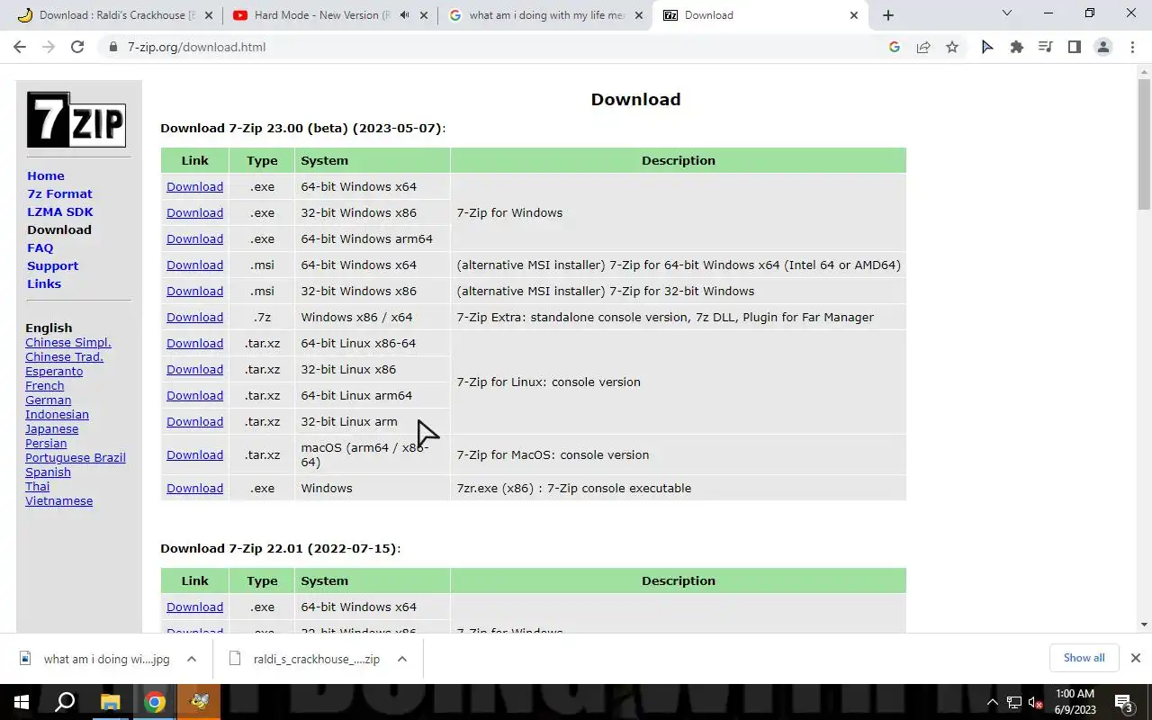Open Windows taskbar search

pos(65,702)
